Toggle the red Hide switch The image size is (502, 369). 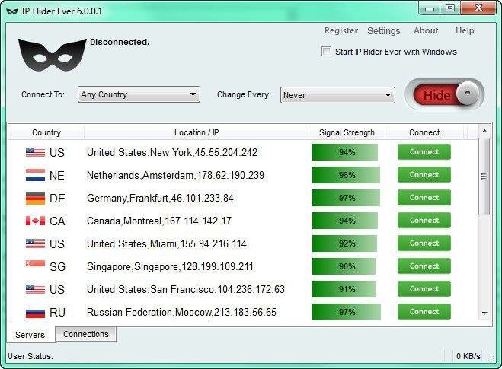tap(444, 94)
